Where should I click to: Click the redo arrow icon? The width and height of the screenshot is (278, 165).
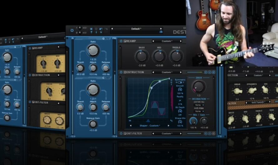point(106,29)
